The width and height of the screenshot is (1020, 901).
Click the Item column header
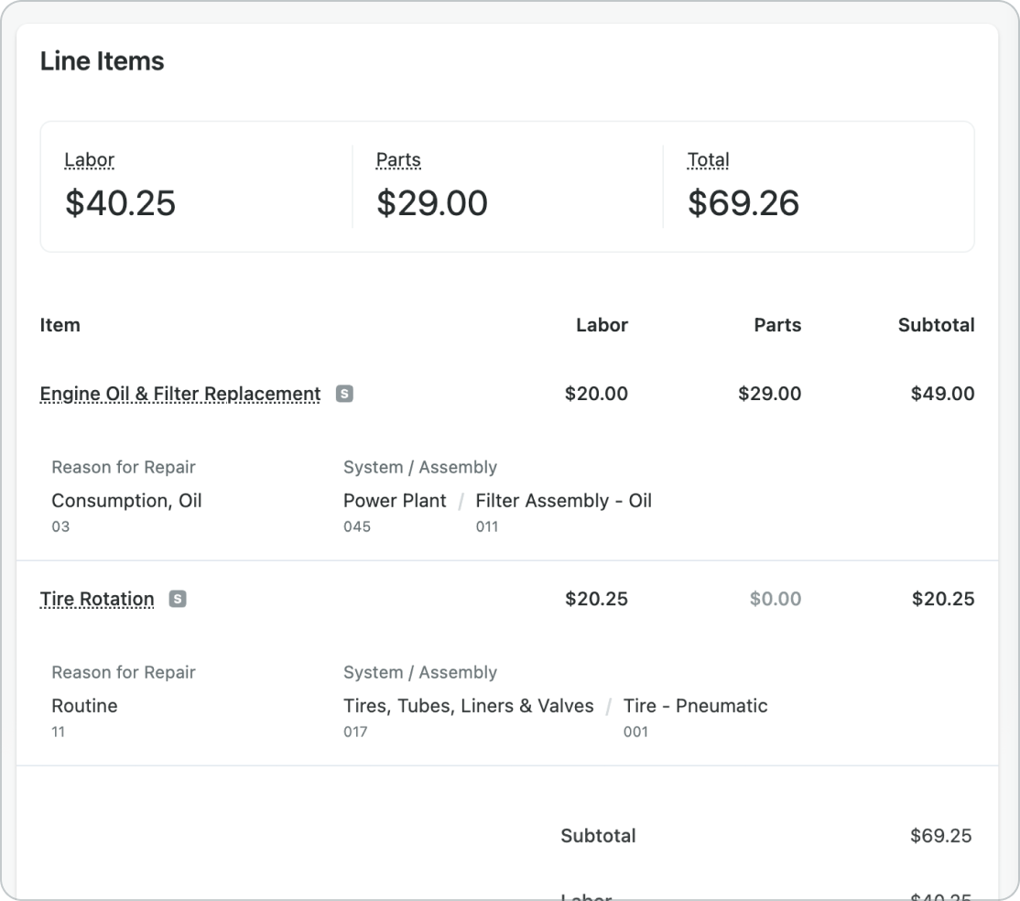pyautogui.click(x=60, y=325)
